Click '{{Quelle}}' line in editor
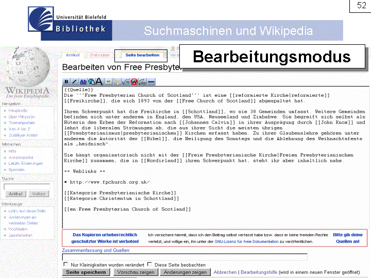This screenshot has height=278, width=371. [x=78, y=90]
